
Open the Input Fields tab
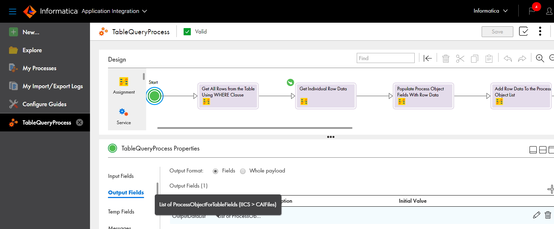[121, 176]
